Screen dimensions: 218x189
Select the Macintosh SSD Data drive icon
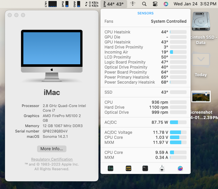pyautogui.click(x=201, y=21)
